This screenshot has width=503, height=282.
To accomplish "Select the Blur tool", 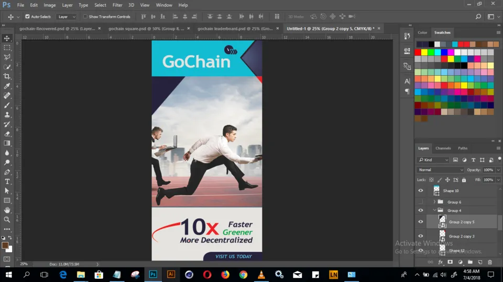I will pyautogui.click(x=7, y=153).
